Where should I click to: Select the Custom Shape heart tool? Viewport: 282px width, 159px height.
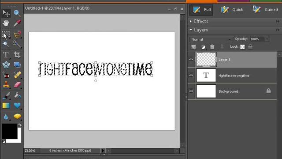(17, 106)
